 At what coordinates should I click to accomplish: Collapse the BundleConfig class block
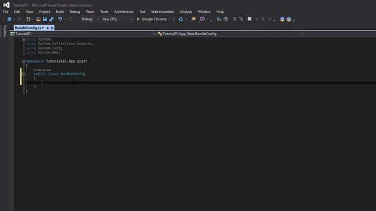23,74
